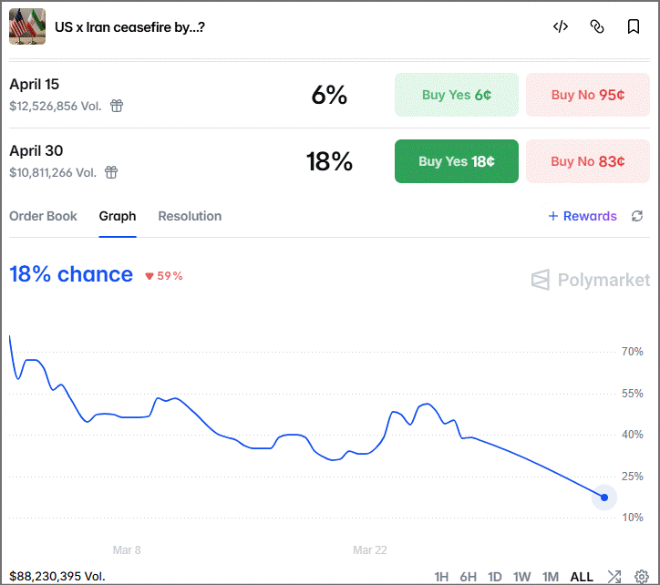
Task: Open the embed code icon
Action: (561, 27)
